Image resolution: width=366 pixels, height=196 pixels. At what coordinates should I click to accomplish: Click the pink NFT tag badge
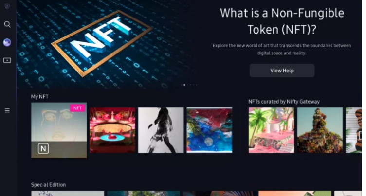[77, 108]
